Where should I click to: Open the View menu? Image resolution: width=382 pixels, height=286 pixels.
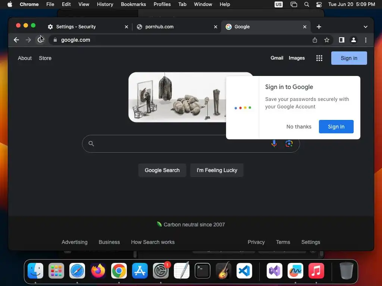click(84, 4)
